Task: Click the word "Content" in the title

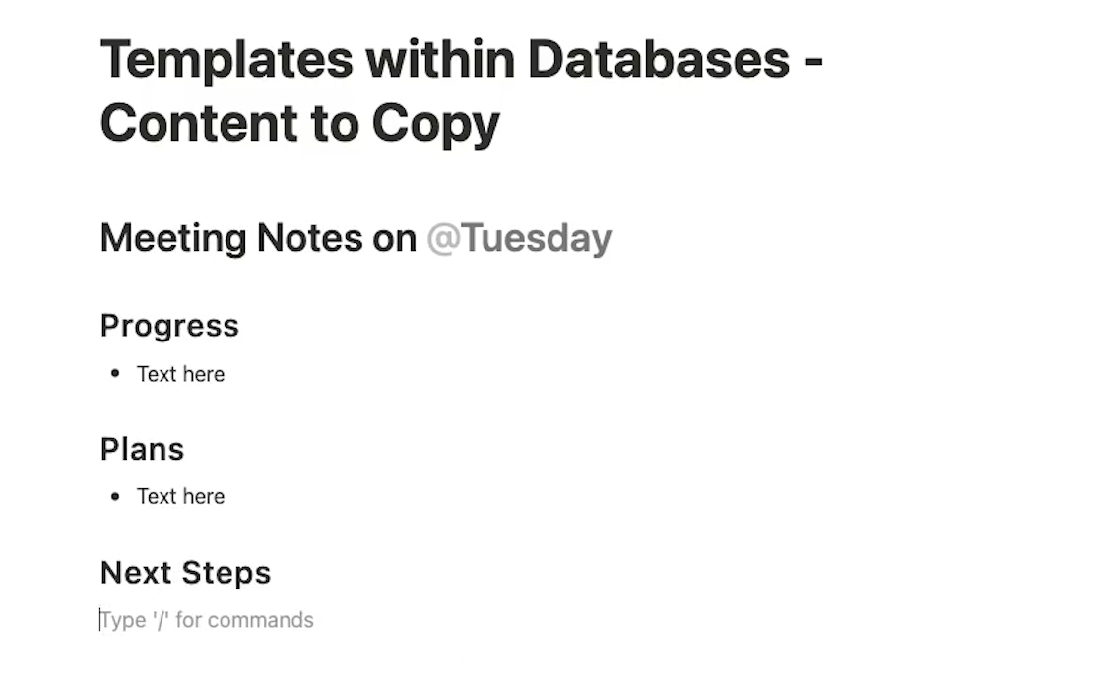Action: pyautogui.click(x=199, y=123)
